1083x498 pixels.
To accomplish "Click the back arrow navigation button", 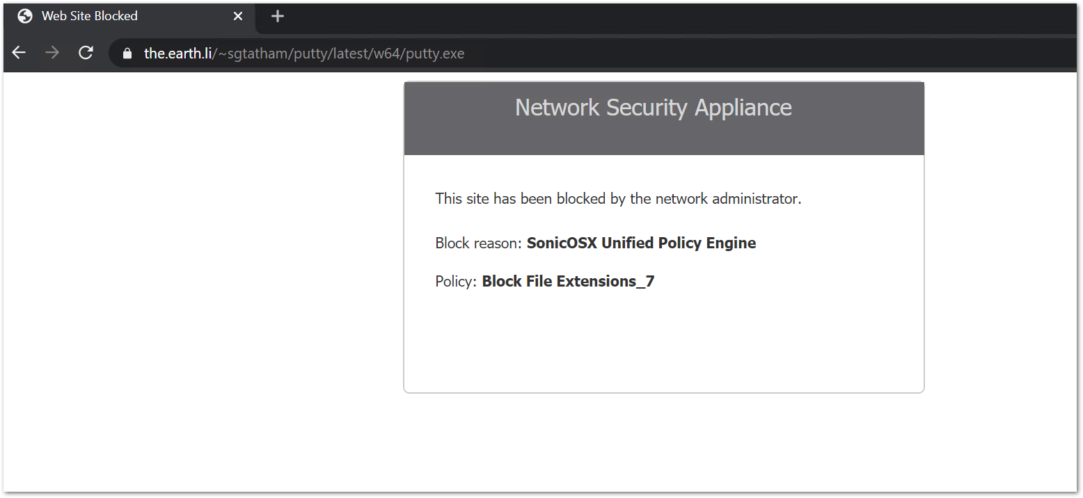I will coord(19,53).
